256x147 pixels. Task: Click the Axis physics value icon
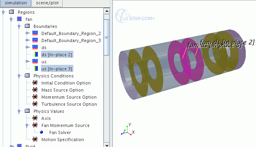pos(35,118)
